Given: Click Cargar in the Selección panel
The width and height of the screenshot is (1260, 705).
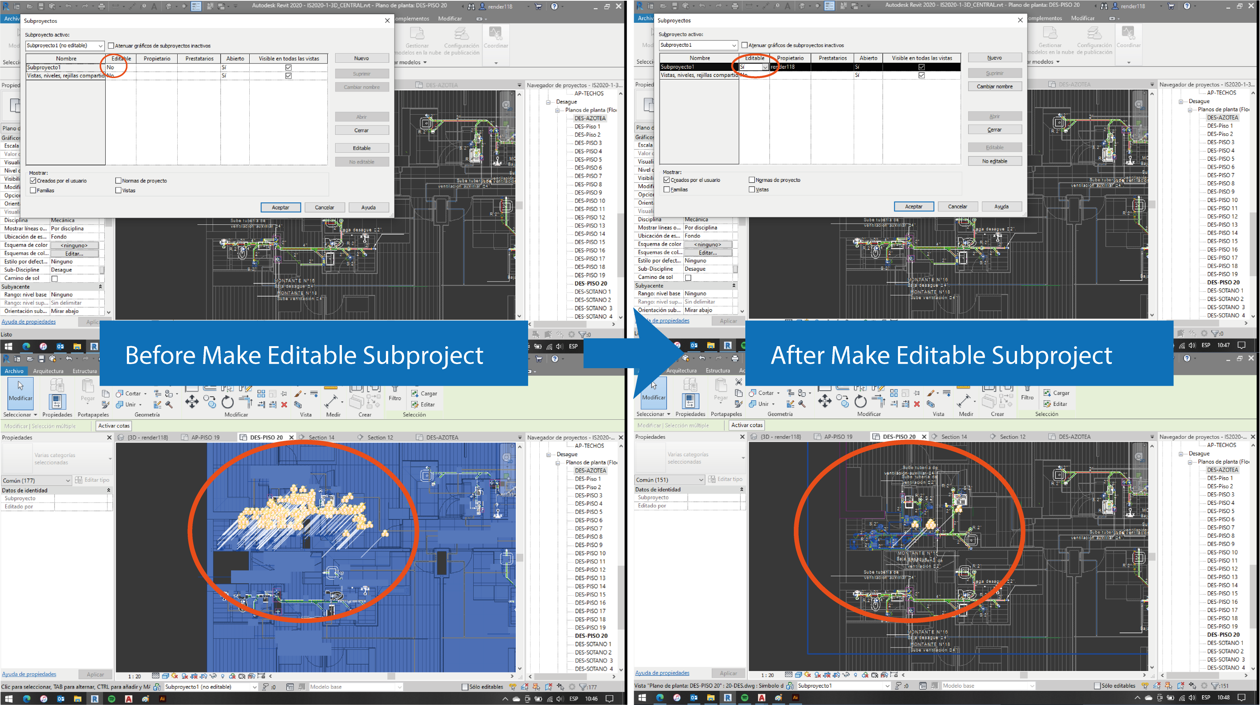Looking at the screenshot, I should pyautogui.click(x=425, y=393).
